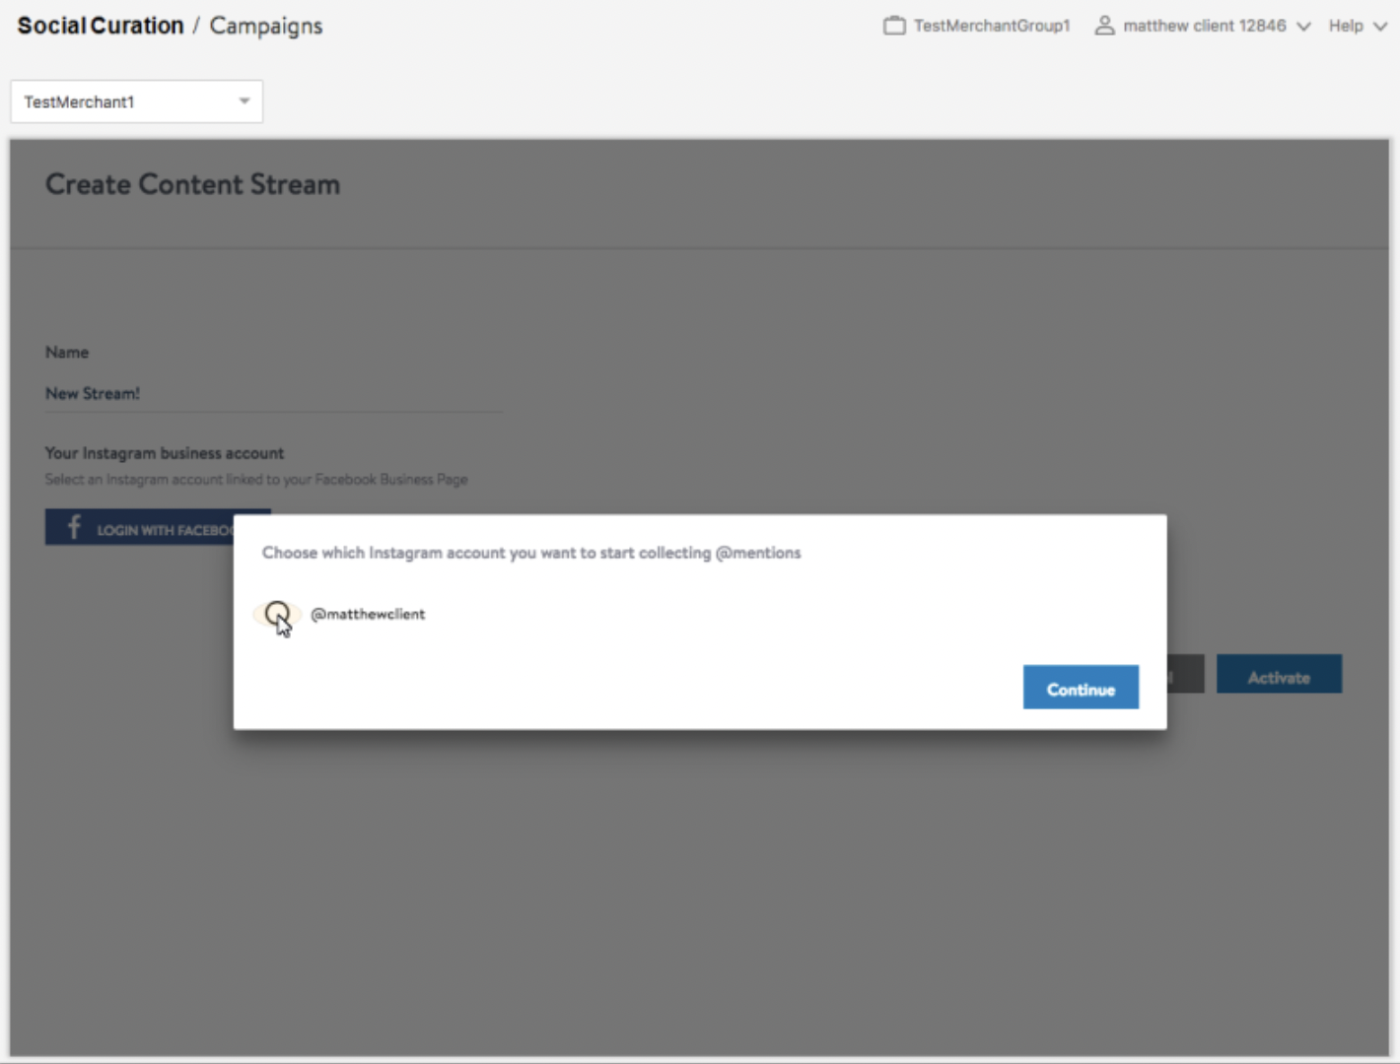The height and width of the screenshot is (1064, 1400).
Task: Click the Create Content Stream heading
Action: coord(192,184)
